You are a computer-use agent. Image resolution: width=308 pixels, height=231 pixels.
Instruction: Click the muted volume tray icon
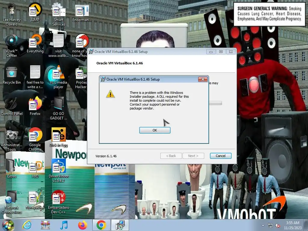(278, 226)
